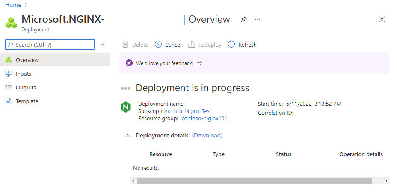Screen dimensions: 397x193
Task: Click the Overview green cubes icon in sidebar
Action: coord(9,60)
